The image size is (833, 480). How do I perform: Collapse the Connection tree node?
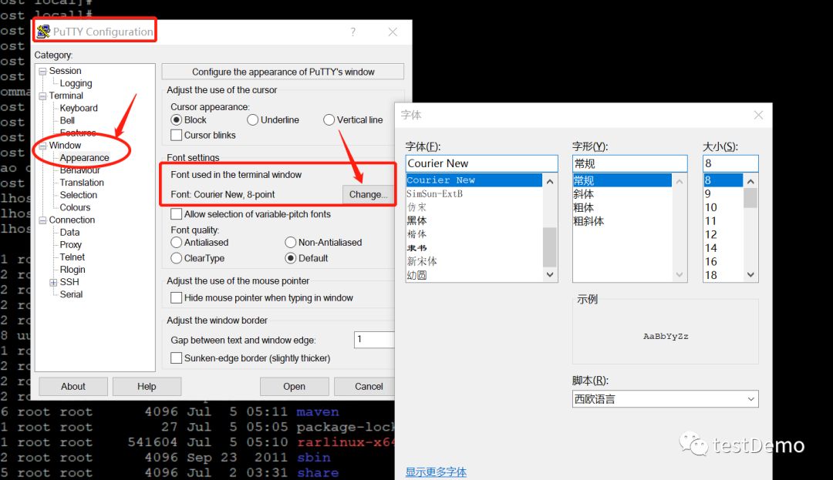pyautogui.click(x=42, y=220)
